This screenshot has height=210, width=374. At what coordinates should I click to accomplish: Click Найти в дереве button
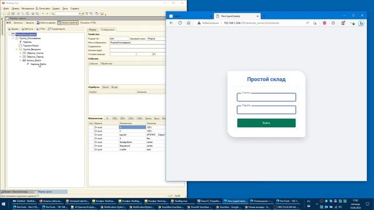pyautogui.click(x=46, y=23)
